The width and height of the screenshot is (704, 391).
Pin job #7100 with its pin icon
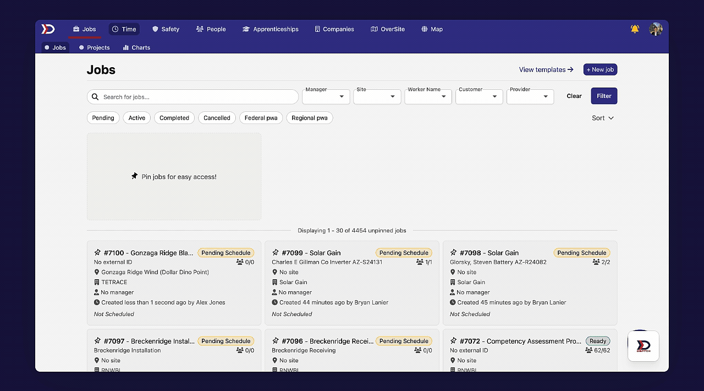click(x=97, y=253)
